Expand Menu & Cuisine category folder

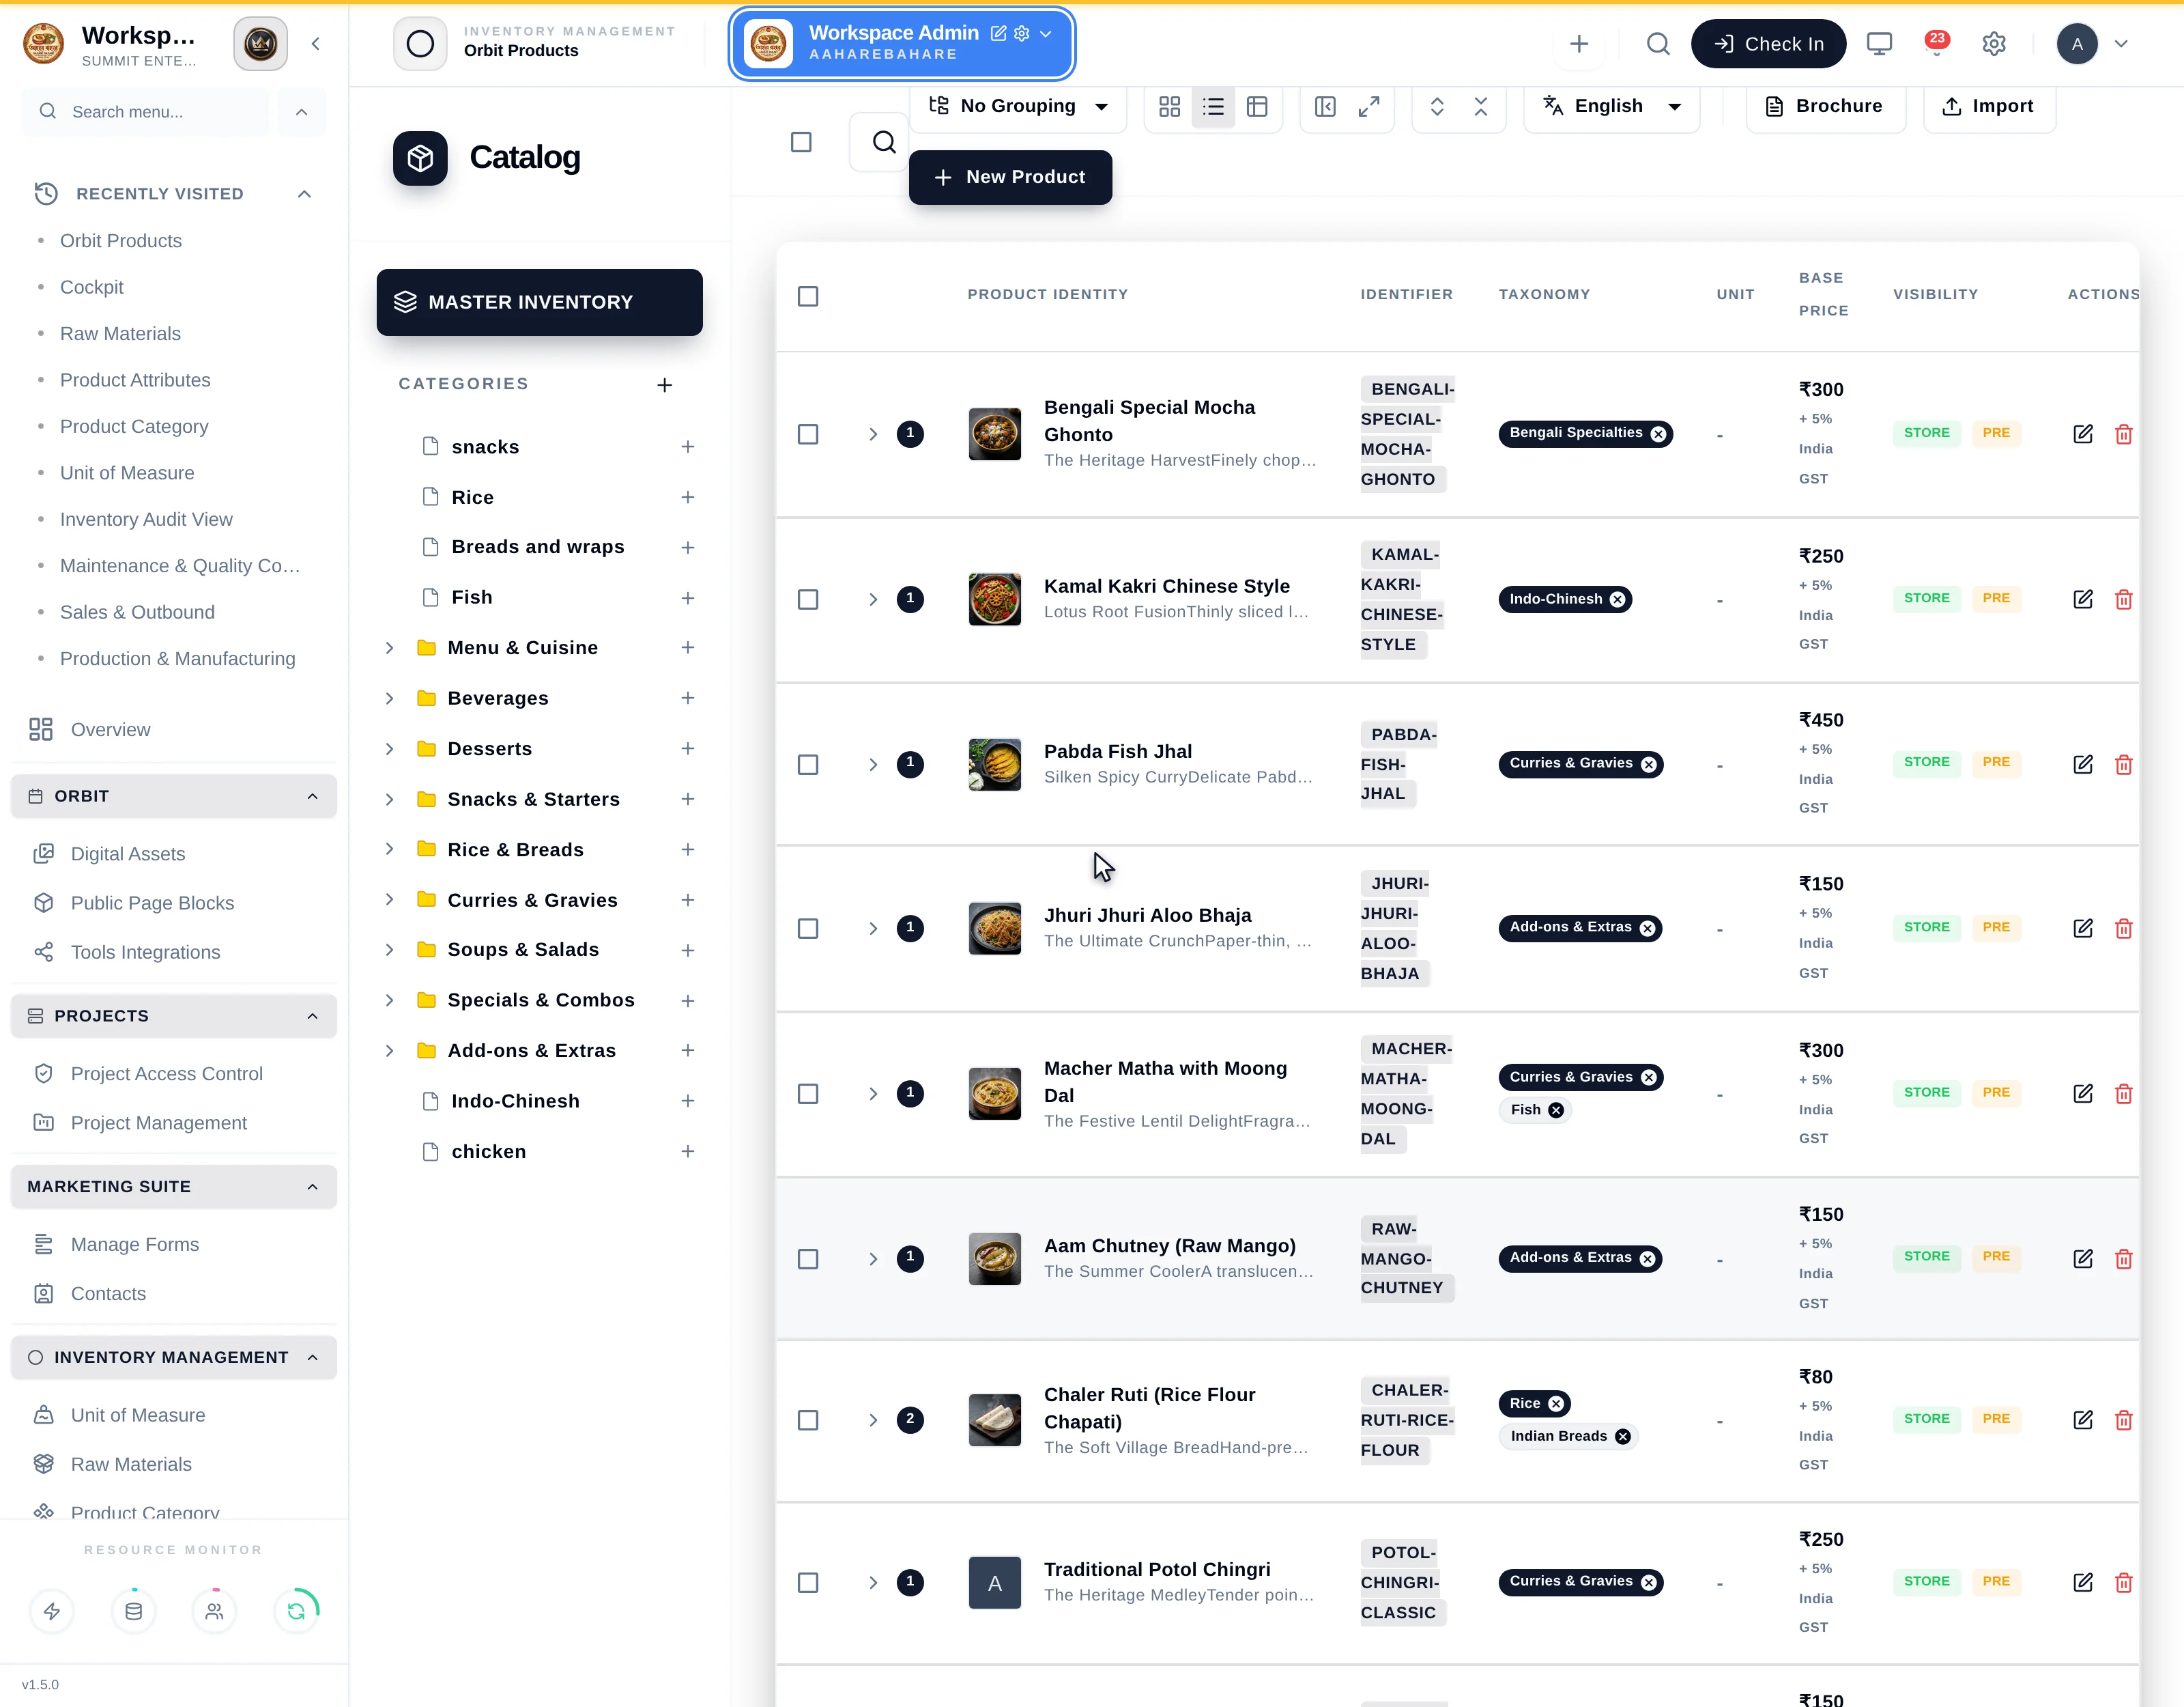click(390, 649)
